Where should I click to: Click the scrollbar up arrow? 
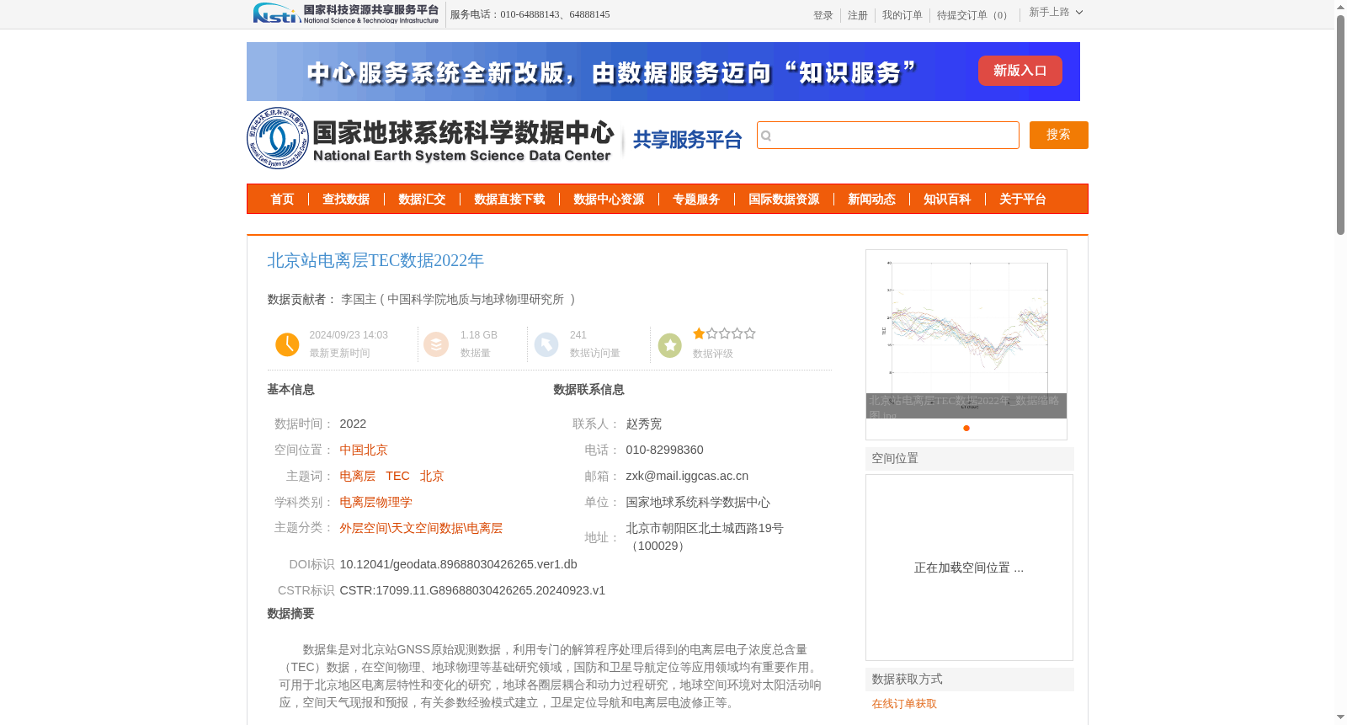tap(1340, 7)
